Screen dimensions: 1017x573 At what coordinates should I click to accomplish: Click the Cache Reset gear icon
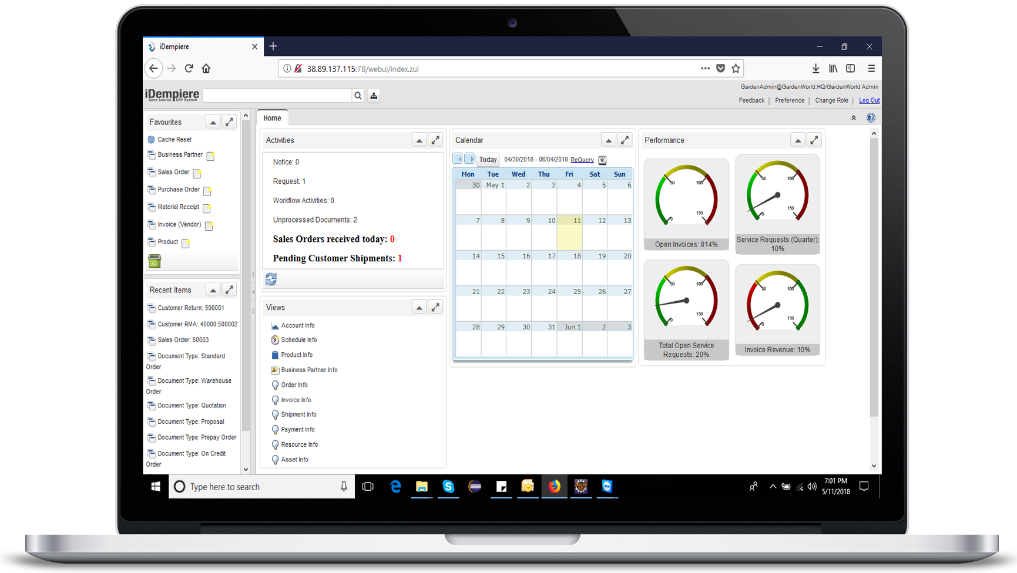click(151, 140)
